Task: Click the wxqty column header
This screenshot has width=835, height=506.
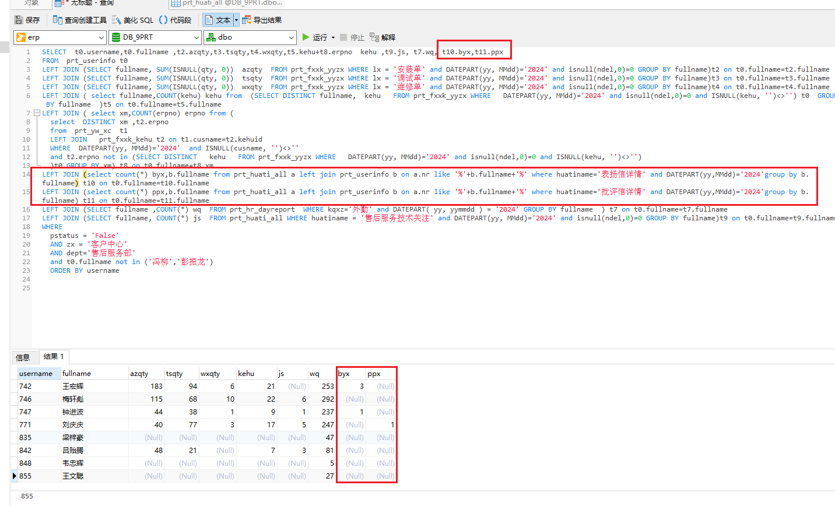Action: tap(217, 374)
